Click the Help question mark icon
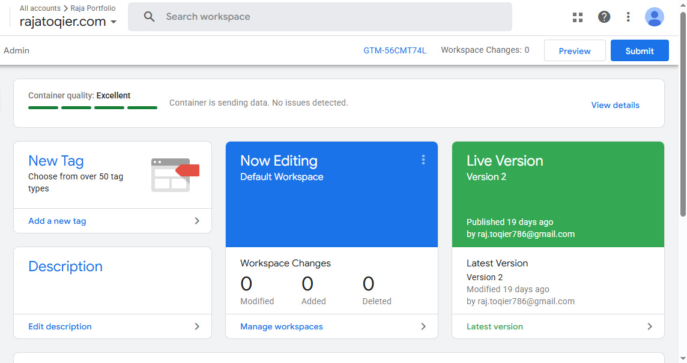Image resolution: width=687 pixels, height=363 pixels. 604,17
